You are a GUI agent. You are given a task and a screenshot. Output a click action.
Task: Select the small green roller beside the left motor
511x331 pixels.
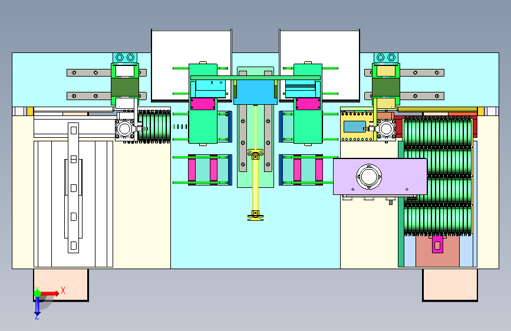click(x=154, y=127)
